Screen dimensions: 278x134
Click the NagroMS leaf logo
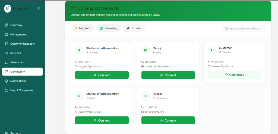pos(7,8)
